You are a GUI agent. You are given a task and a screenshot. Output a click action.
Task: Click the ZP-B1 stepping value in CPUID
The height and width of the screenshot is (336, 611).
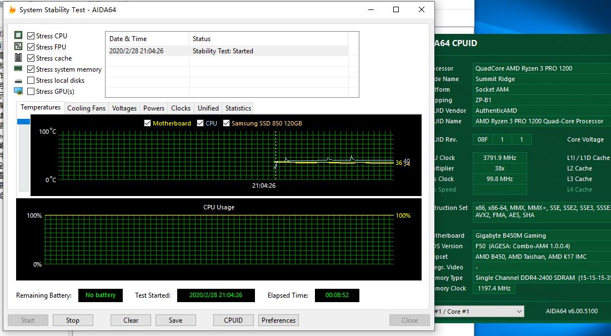542,100
